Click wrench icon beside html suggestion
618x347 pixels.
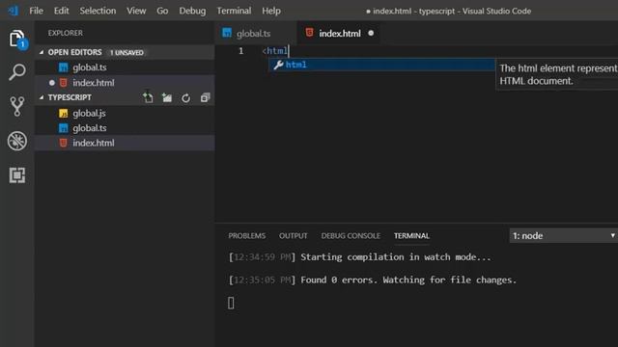click(x=279, y=65)
